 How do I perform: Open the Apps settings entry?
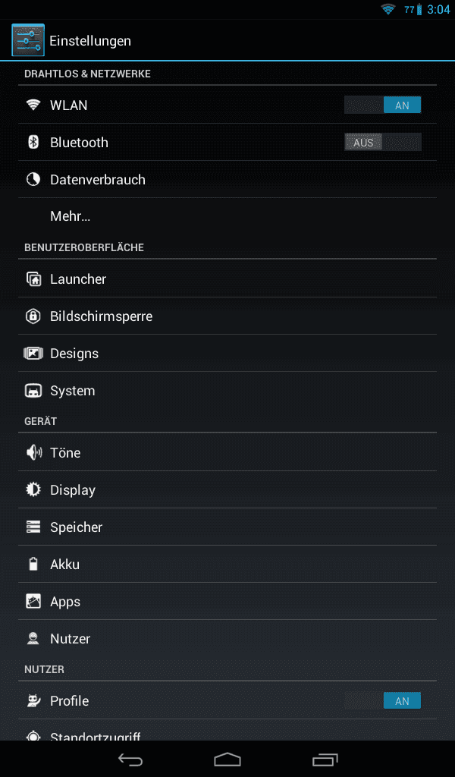pyautogui.click(x=227, y=601)
